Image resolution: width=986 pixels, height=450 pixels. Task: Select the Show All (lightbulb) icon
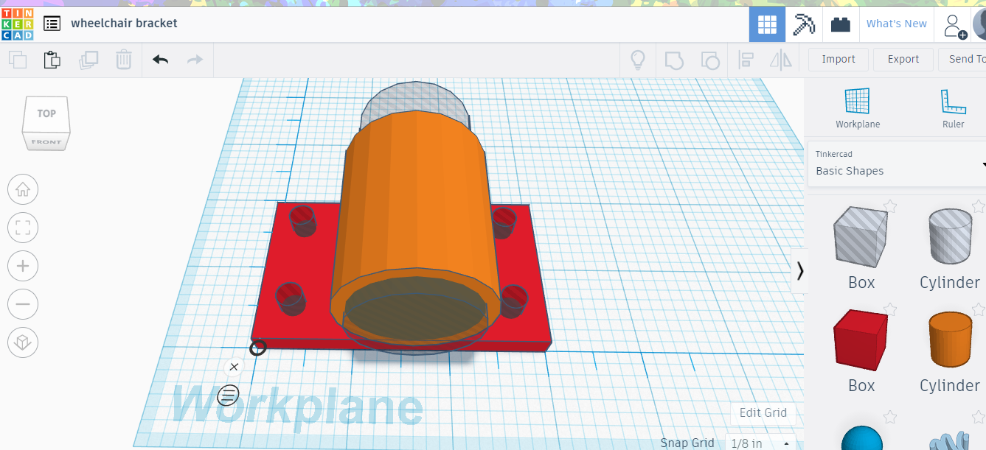(637, 59)
